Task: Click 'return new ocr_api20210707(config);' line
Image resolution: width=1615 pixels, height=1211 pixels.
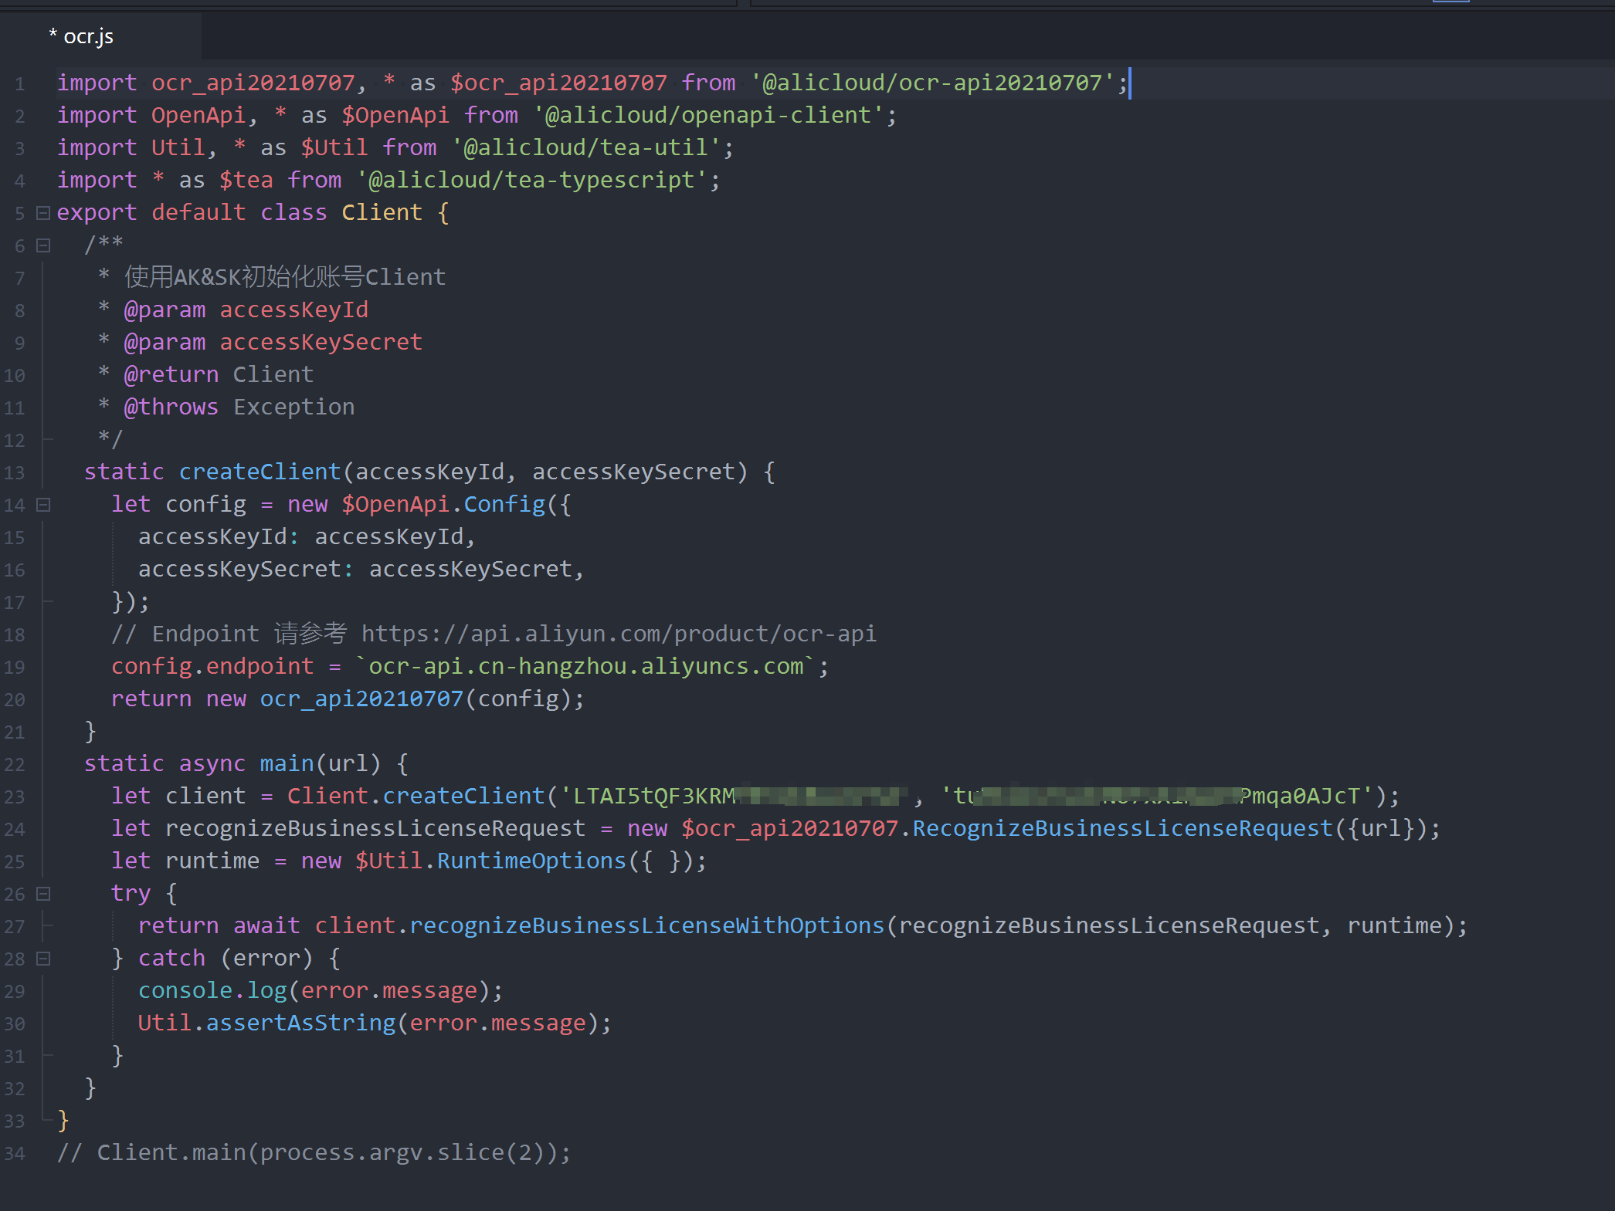Action: tap(348, 699)
